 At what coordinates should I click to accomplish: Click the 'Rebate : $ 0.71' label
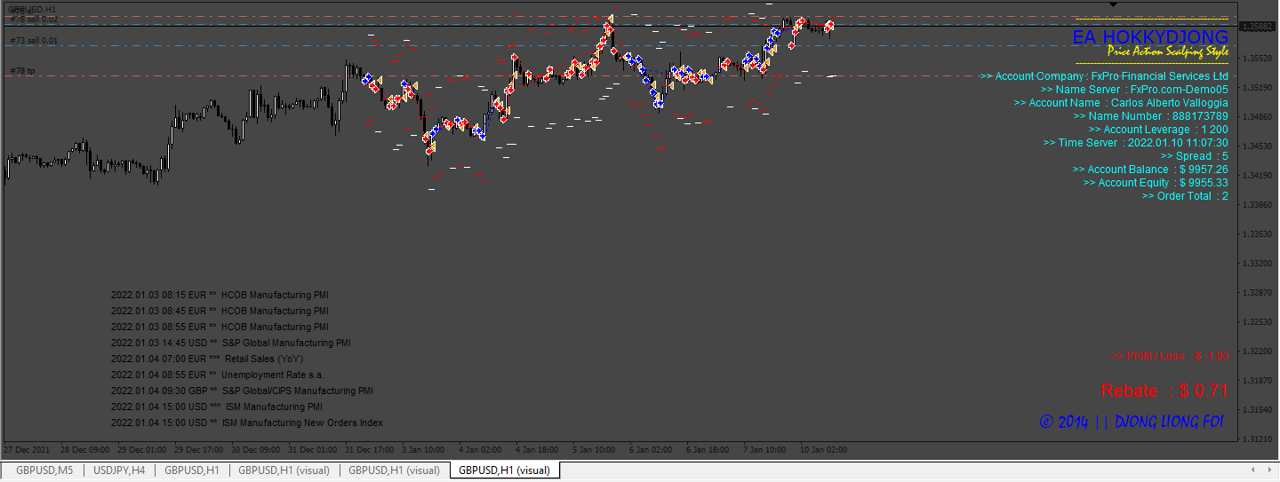coord(1164,391)
